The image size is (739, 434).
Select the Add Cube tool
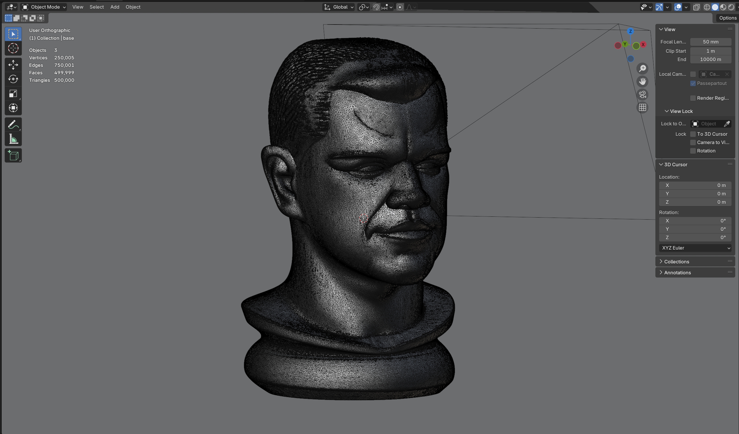point(13,155)
